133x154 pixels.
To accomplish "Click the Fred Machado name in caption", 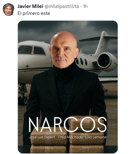I will coord(70,137).
